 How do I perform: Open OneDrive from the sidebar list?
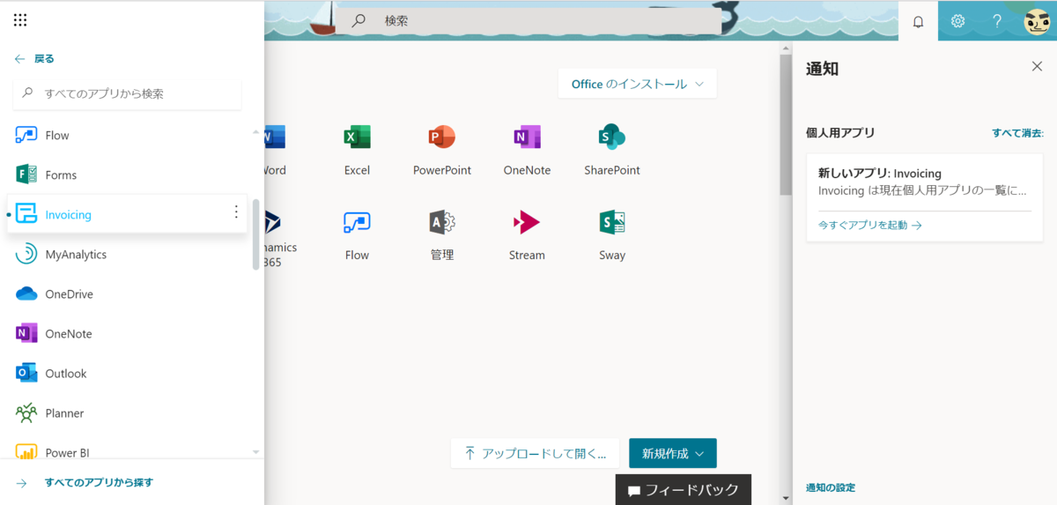[x=127, y=293]
